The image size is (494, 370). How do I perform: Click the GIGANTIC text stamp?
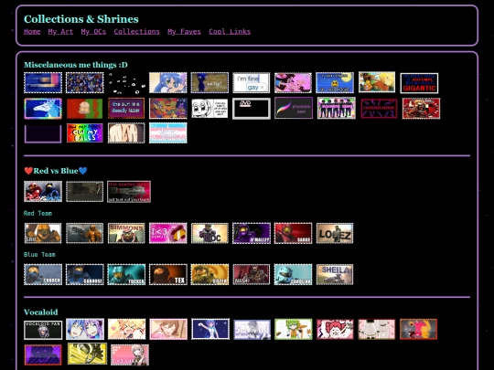pos(419,83)
